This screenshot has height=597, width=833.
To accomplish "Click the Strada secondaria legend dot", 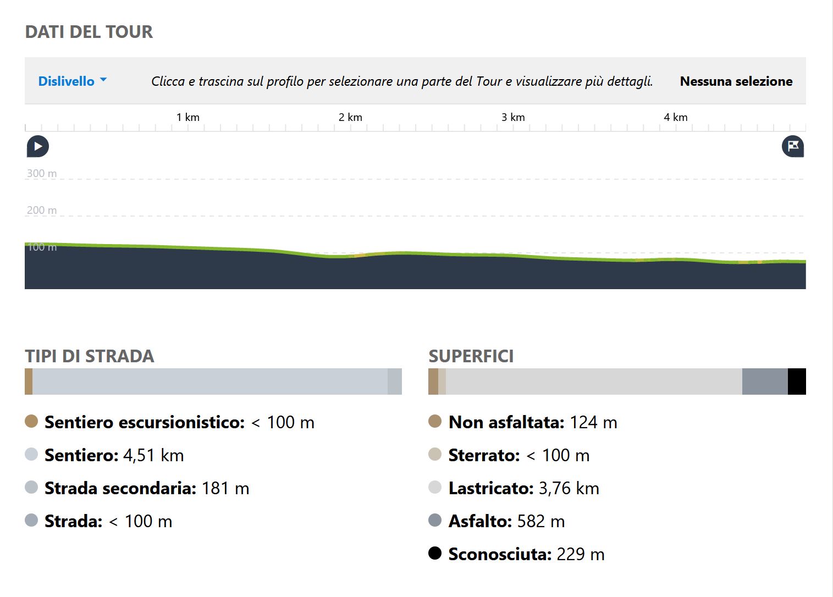I will click(x=31, y=487).
